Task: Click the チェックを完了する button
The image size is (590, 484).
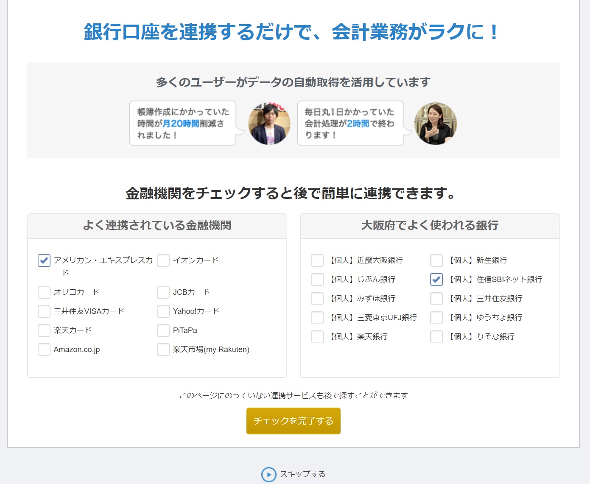Action: [294, 421]
